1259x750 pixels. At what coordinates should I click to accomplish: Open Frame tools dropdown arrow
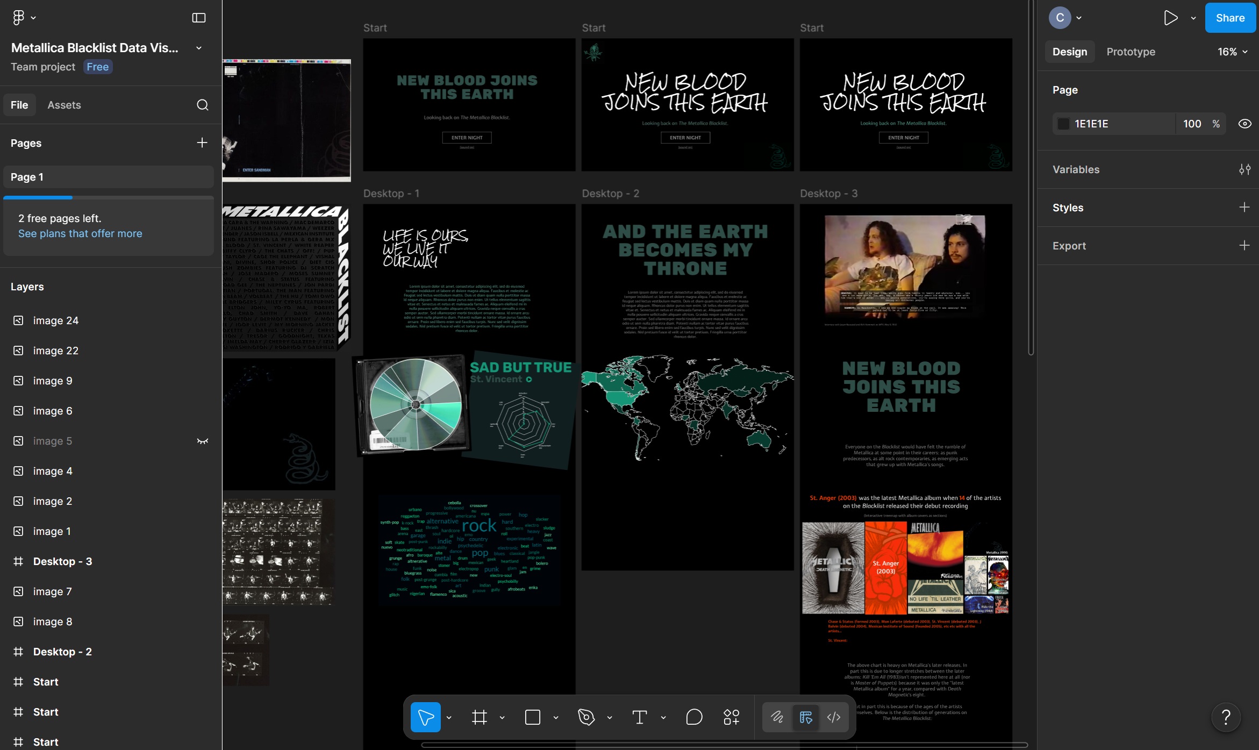[x=502, y=717]
